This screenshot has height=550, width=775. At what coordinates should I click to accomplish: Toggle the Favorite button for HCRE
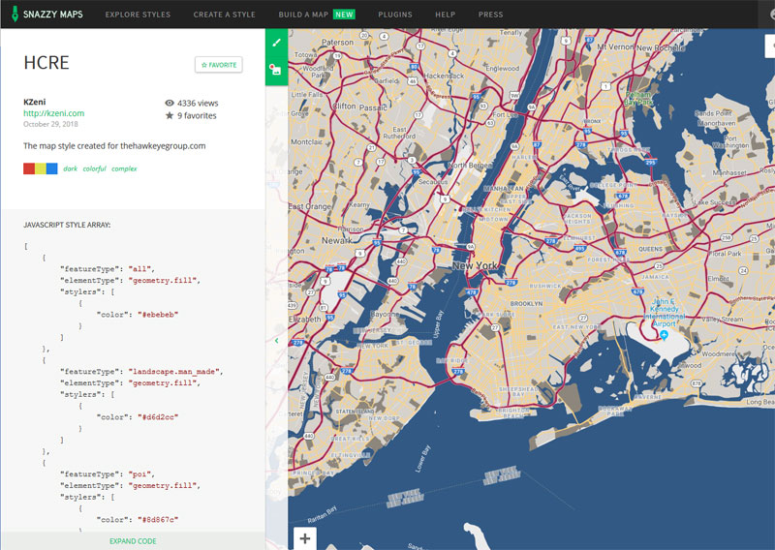pos(218,65)
